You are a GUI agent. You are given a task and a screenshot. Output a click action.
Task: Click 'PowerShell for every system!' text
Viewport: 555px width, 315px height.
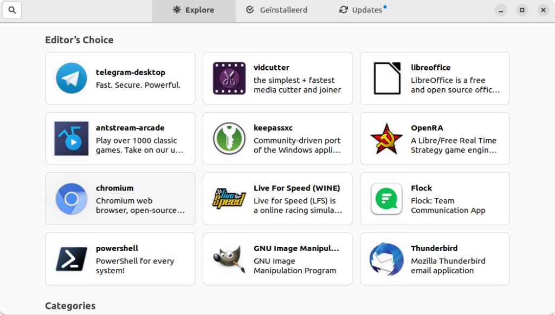click(135, 266)
